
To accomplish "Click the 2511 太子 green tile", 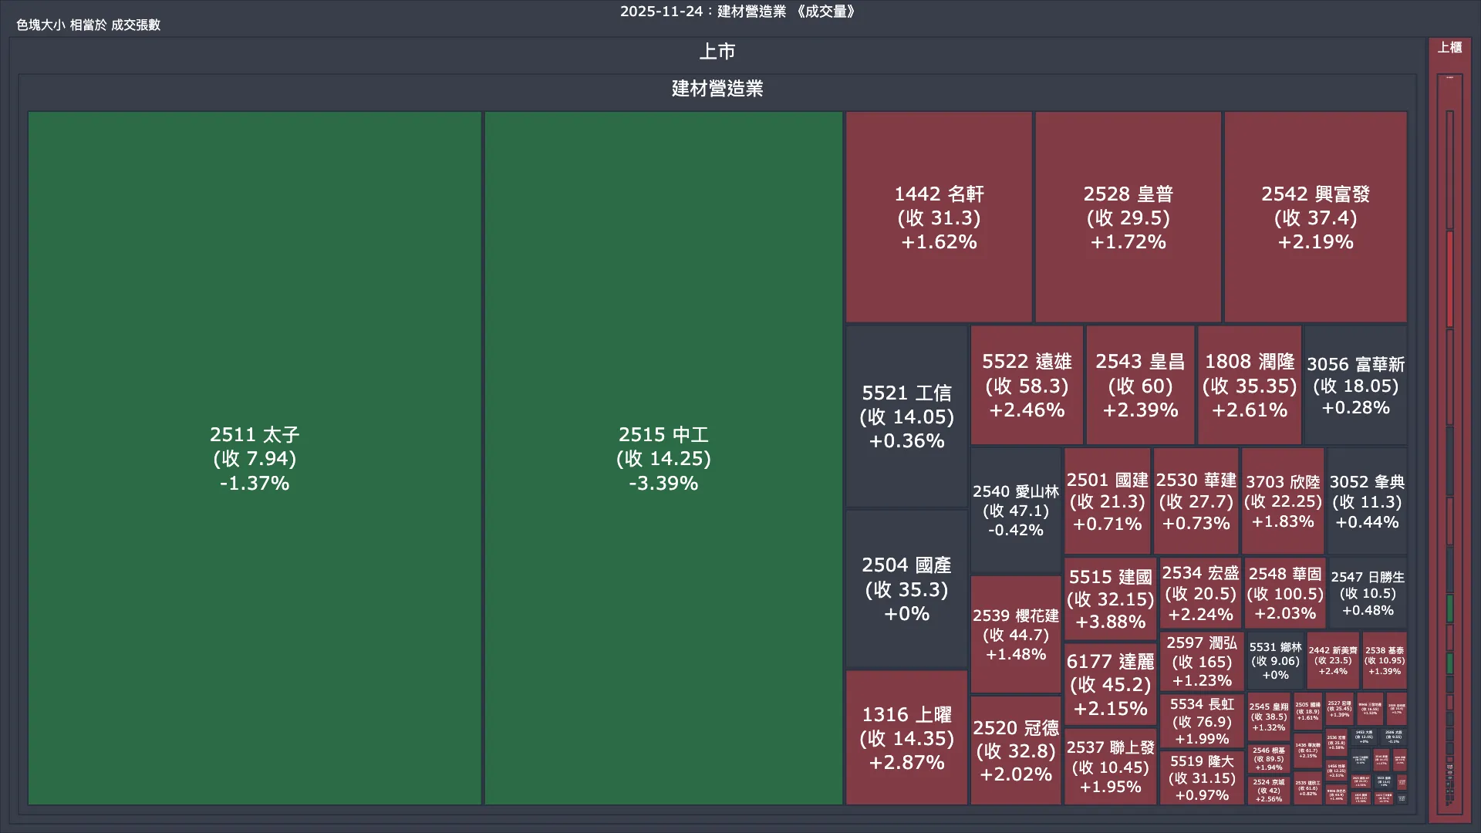I will click(255, 458).
